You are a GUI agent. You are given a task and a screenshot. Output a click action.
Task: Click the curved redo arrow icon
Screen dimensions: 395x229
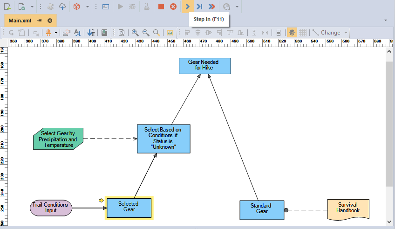tap(11, 33)
